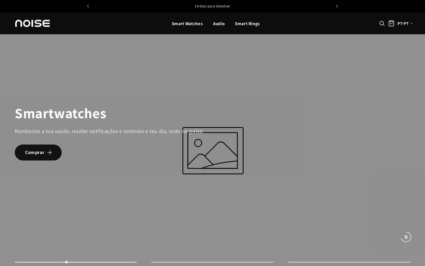Click the 'Monitoriza a tua saúde' subtitle
This screenshot has height=266, width=425.
tap(109, 131)
